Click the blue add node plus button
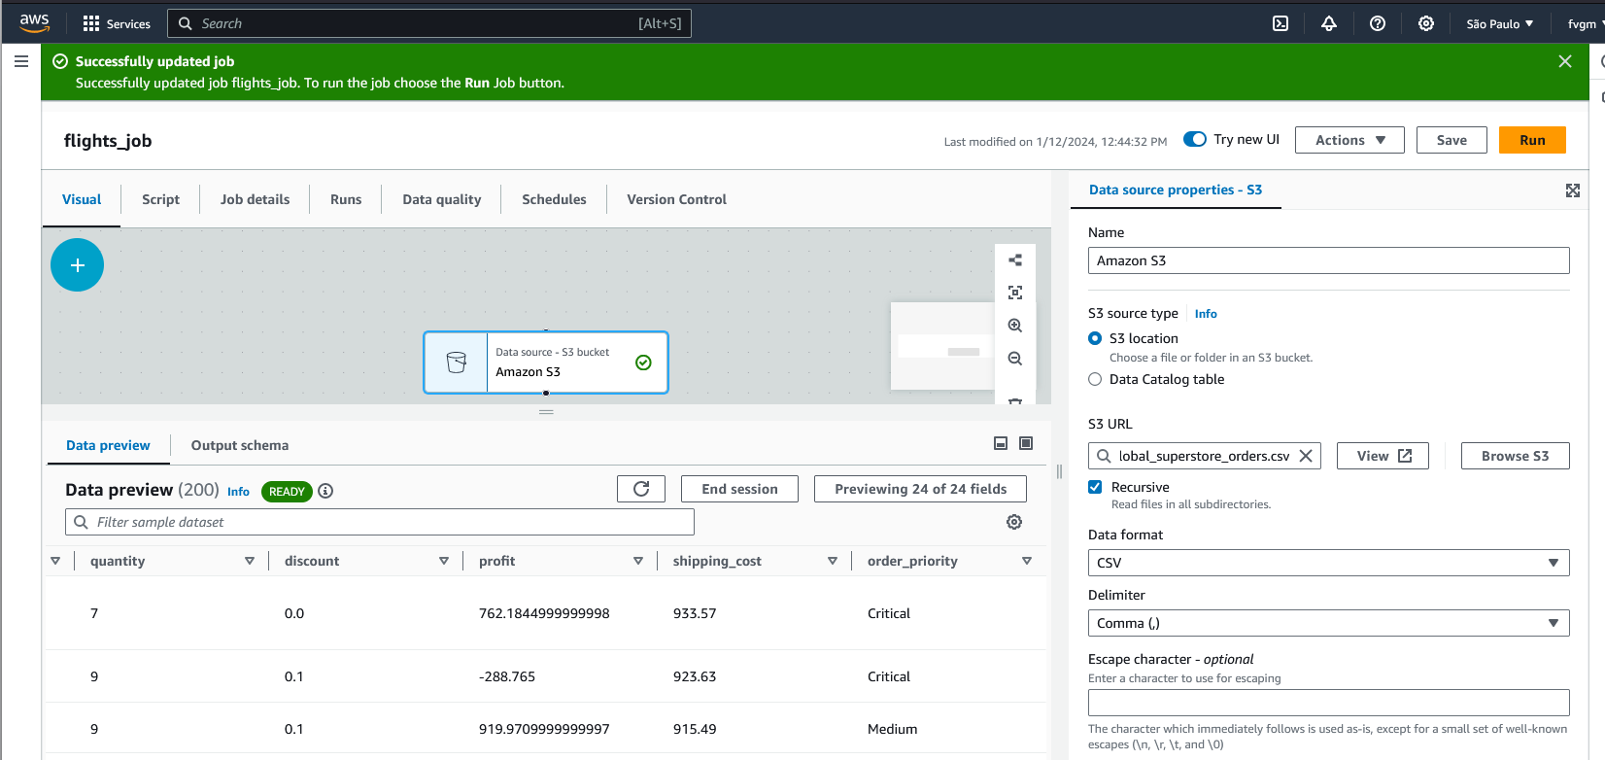 (x=77, y=265)
